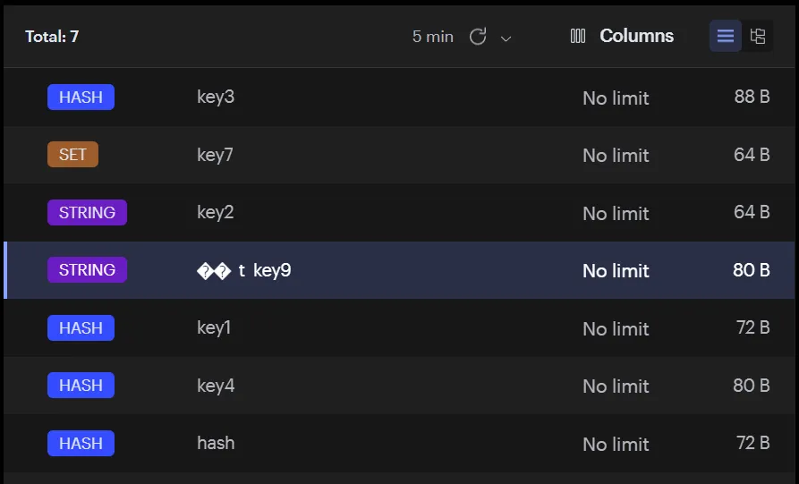The width and height of the screenshot is (799, 484).
Task: Click the refresh keys icon
Action: tap(478, 37)
